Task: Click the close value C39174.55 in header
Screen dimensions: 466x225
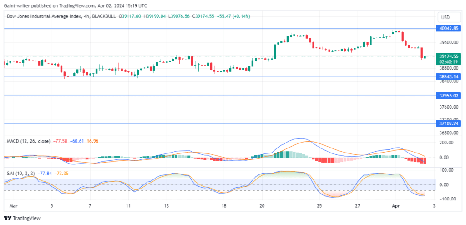Action: click(x=203, y=17)
